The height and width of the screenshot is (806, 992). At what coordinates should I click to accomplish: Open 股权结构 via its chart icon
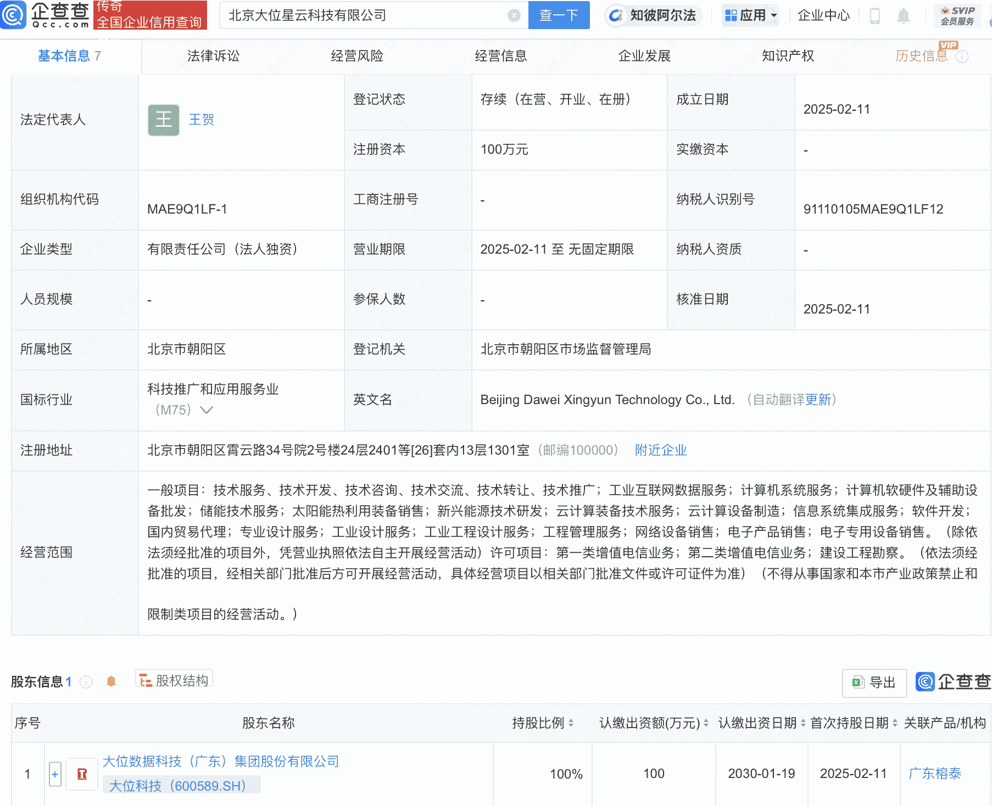click(x=146, y=680)
